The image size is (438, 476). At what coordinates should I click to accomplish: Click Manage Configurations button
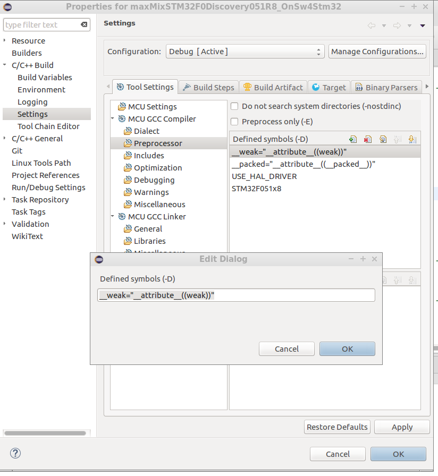pyautogui.click(x=377, y=52)
